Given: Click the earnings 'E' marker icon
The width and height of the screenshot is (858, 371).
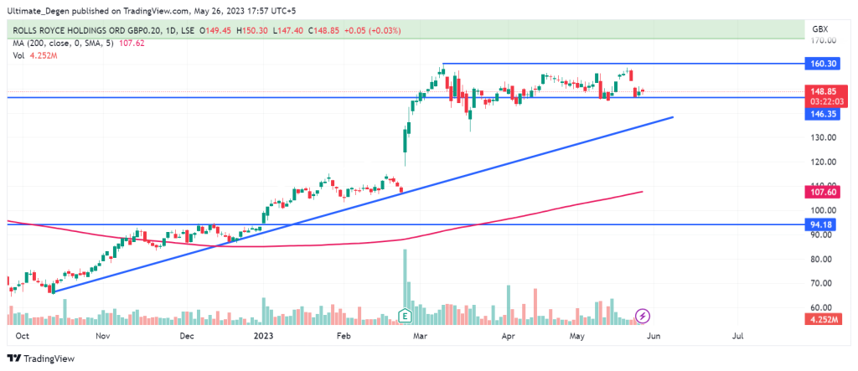Looking at the screenshot, I should point(405,316).
